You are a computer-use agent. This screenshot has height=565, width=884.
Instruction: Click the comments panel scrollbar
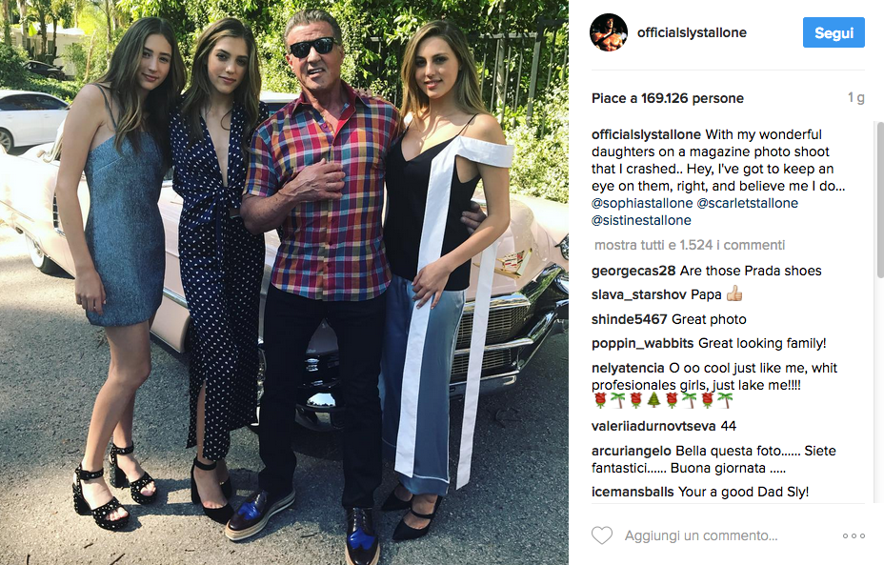pos(880,200)
